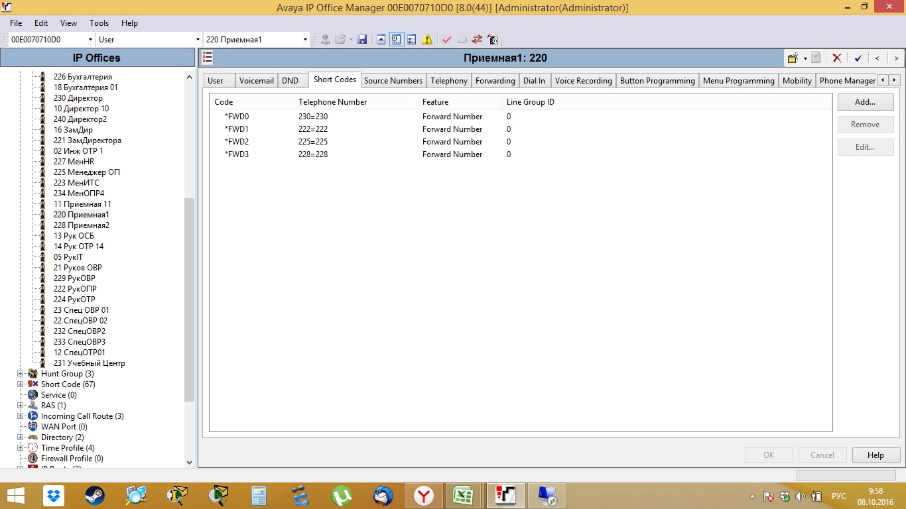
Task: Expand the RAS (1) tree node
Action: point(20,406)
